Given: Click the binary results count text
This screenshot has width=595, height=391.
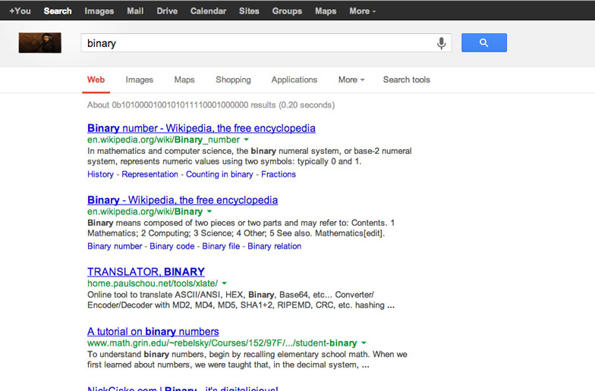Looking at the screenshot, I should pyautogui.click(x=211, y=105).
